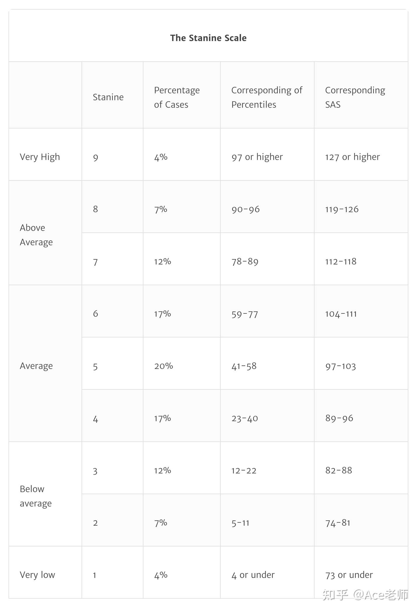
Task: Click the table title The Stanine Scale
Action: point(208,38)
